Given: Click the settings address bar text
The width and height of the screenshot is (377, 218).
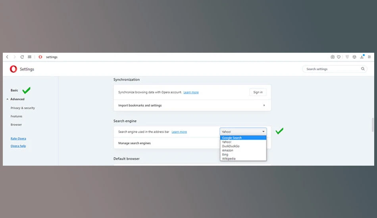Looking at the screenshot, I should coord(52,57).
